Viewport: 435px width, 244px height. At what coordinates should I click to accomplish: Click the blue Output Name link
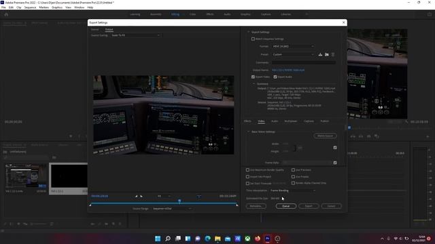pyautogui.click(x=288, y=70)
